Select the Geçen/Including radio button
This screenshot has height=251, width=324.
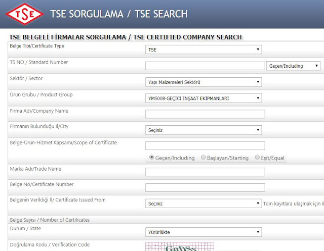click(152, 157)
